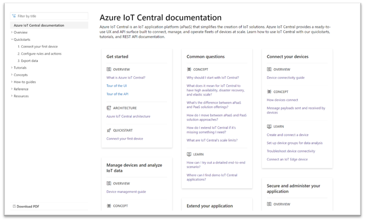Expand the Overview tree node

coord(12,32)
